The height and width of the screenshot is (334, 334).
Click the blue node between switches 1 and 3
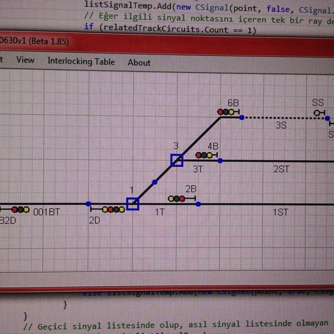coord(155,183)
